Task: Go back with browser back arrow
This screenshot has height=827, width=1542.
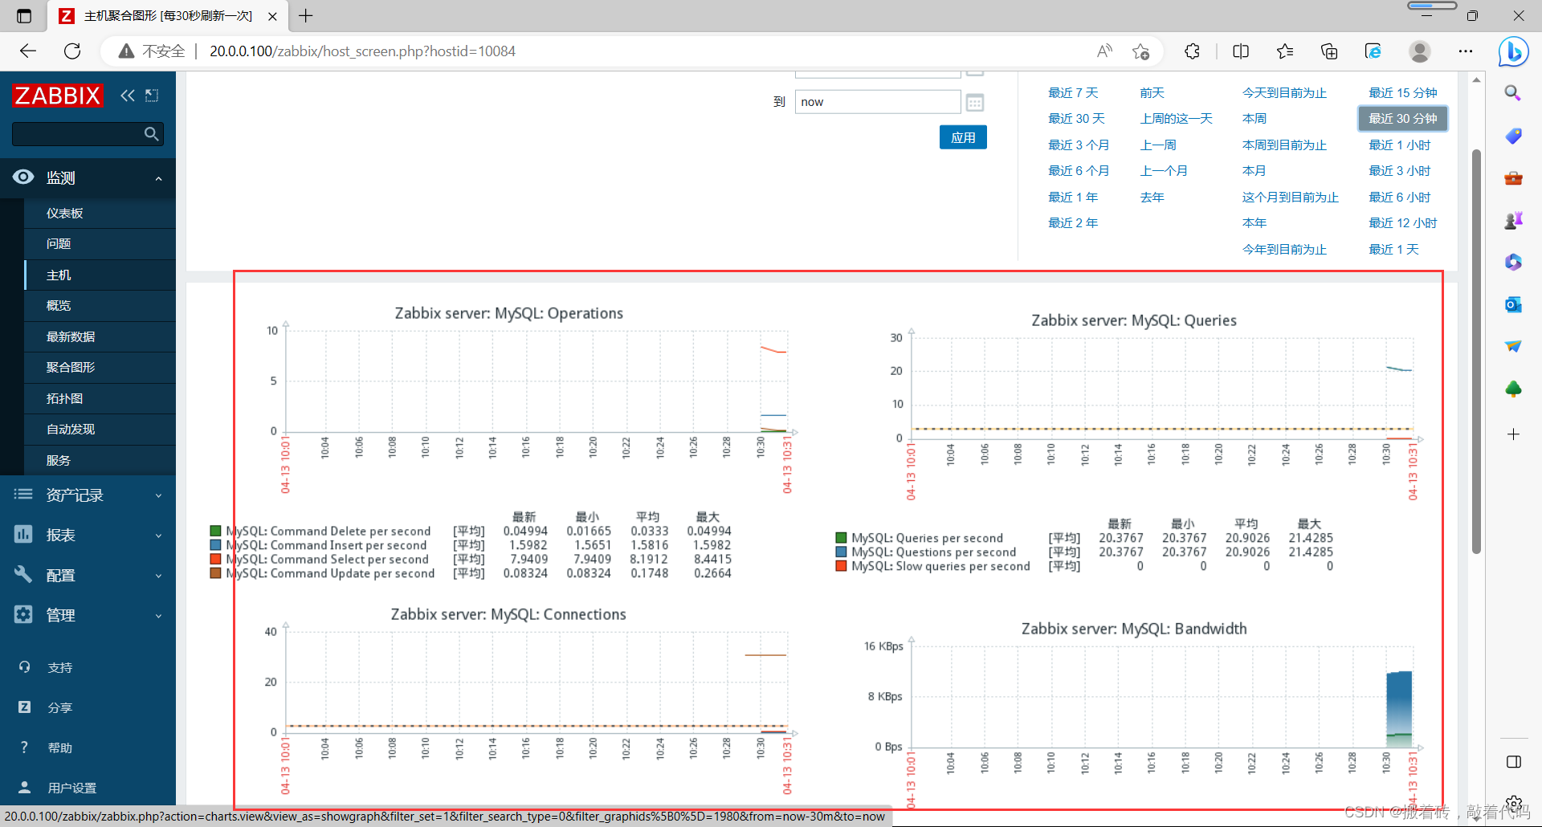Action: 28,51
